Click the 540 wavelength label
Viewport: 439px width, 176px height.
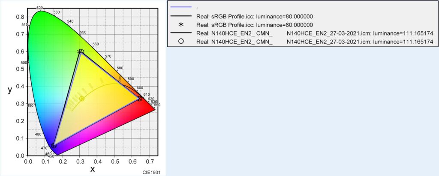point(70,21)
